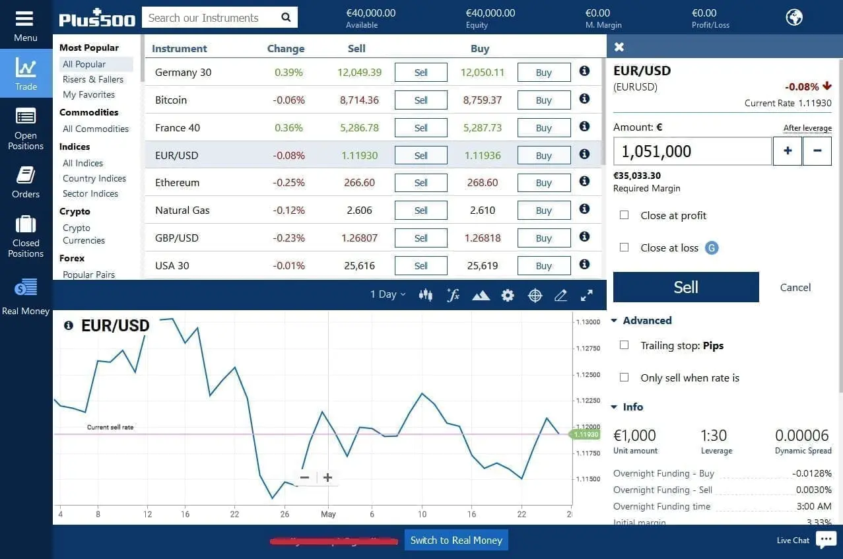Open the 1 Day timeframe dropdown
This screenshot has width=843, height=559.
pos(388,294)
